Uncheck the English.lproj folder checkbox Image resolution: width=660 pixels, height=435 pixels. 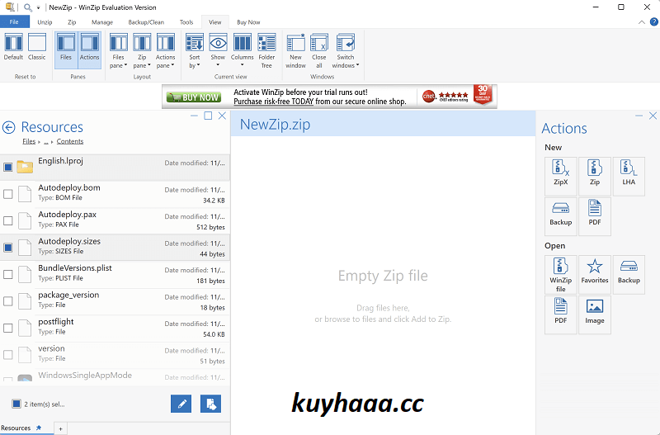point(8,168)
